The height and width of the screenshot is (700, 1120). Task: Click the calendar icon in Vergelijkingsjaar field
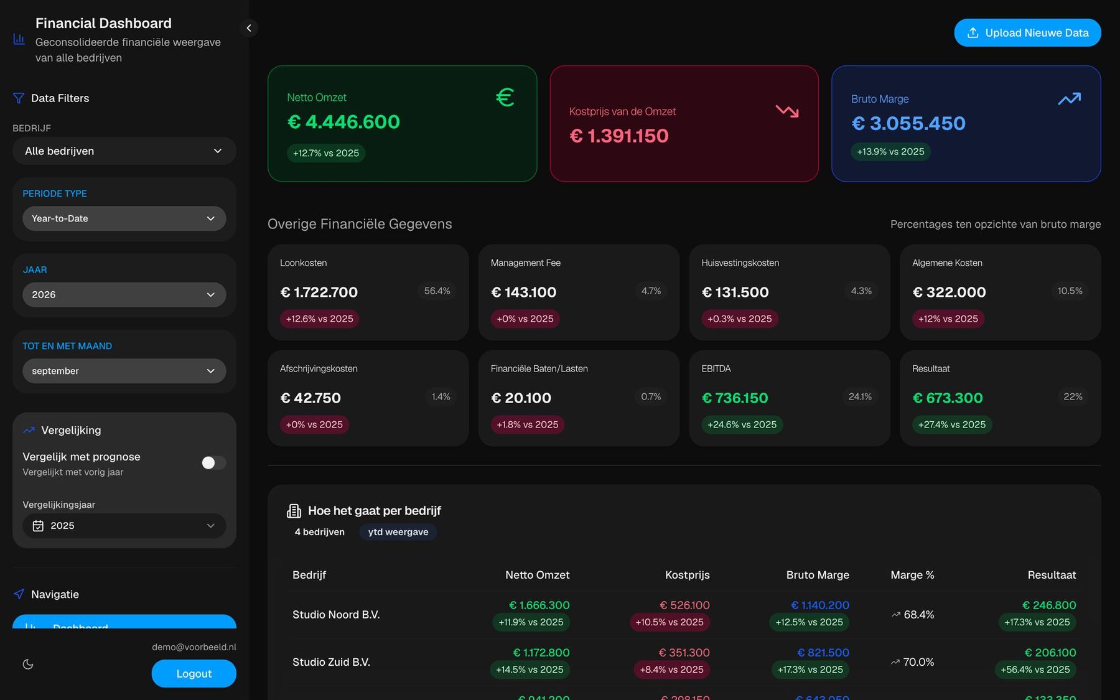(x=38, y=526)
